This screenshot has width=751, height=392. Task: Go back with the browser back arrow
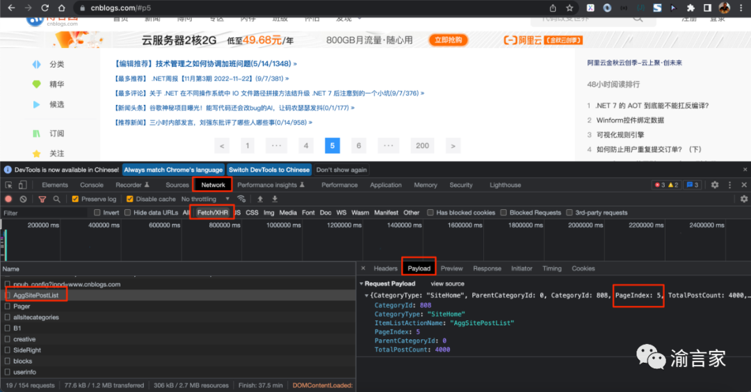[12, 8]
